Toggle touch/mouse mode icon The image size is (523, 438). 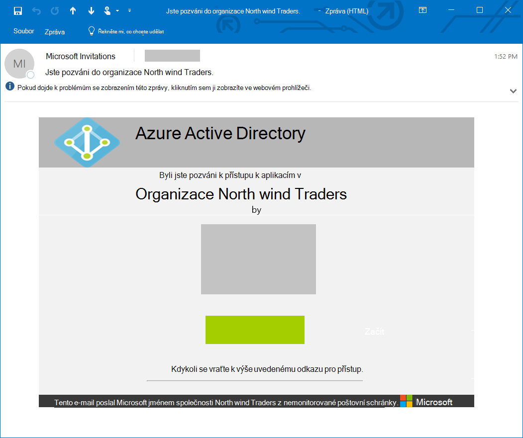(107, 11)
